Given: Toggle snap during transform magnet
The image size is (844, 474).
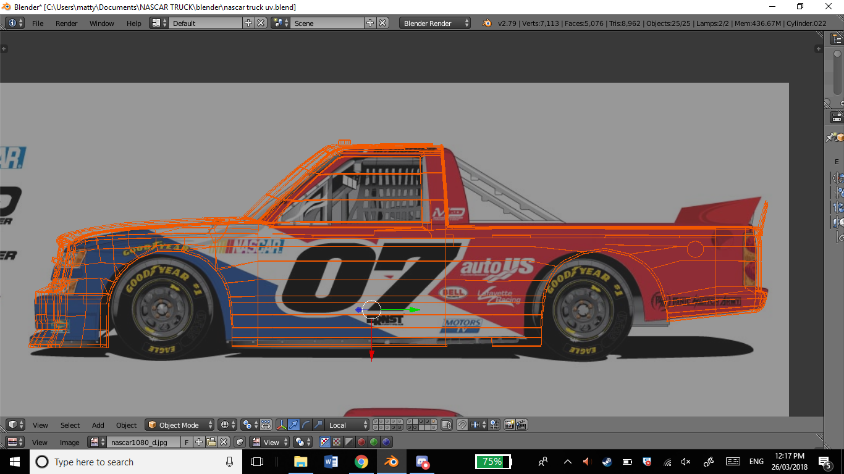Looking at the screenshot, I should [x=463, y=425].
